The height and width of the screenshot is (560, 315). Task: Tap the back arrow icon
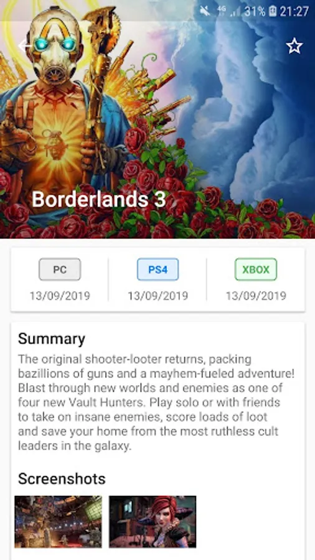(24, 45)
